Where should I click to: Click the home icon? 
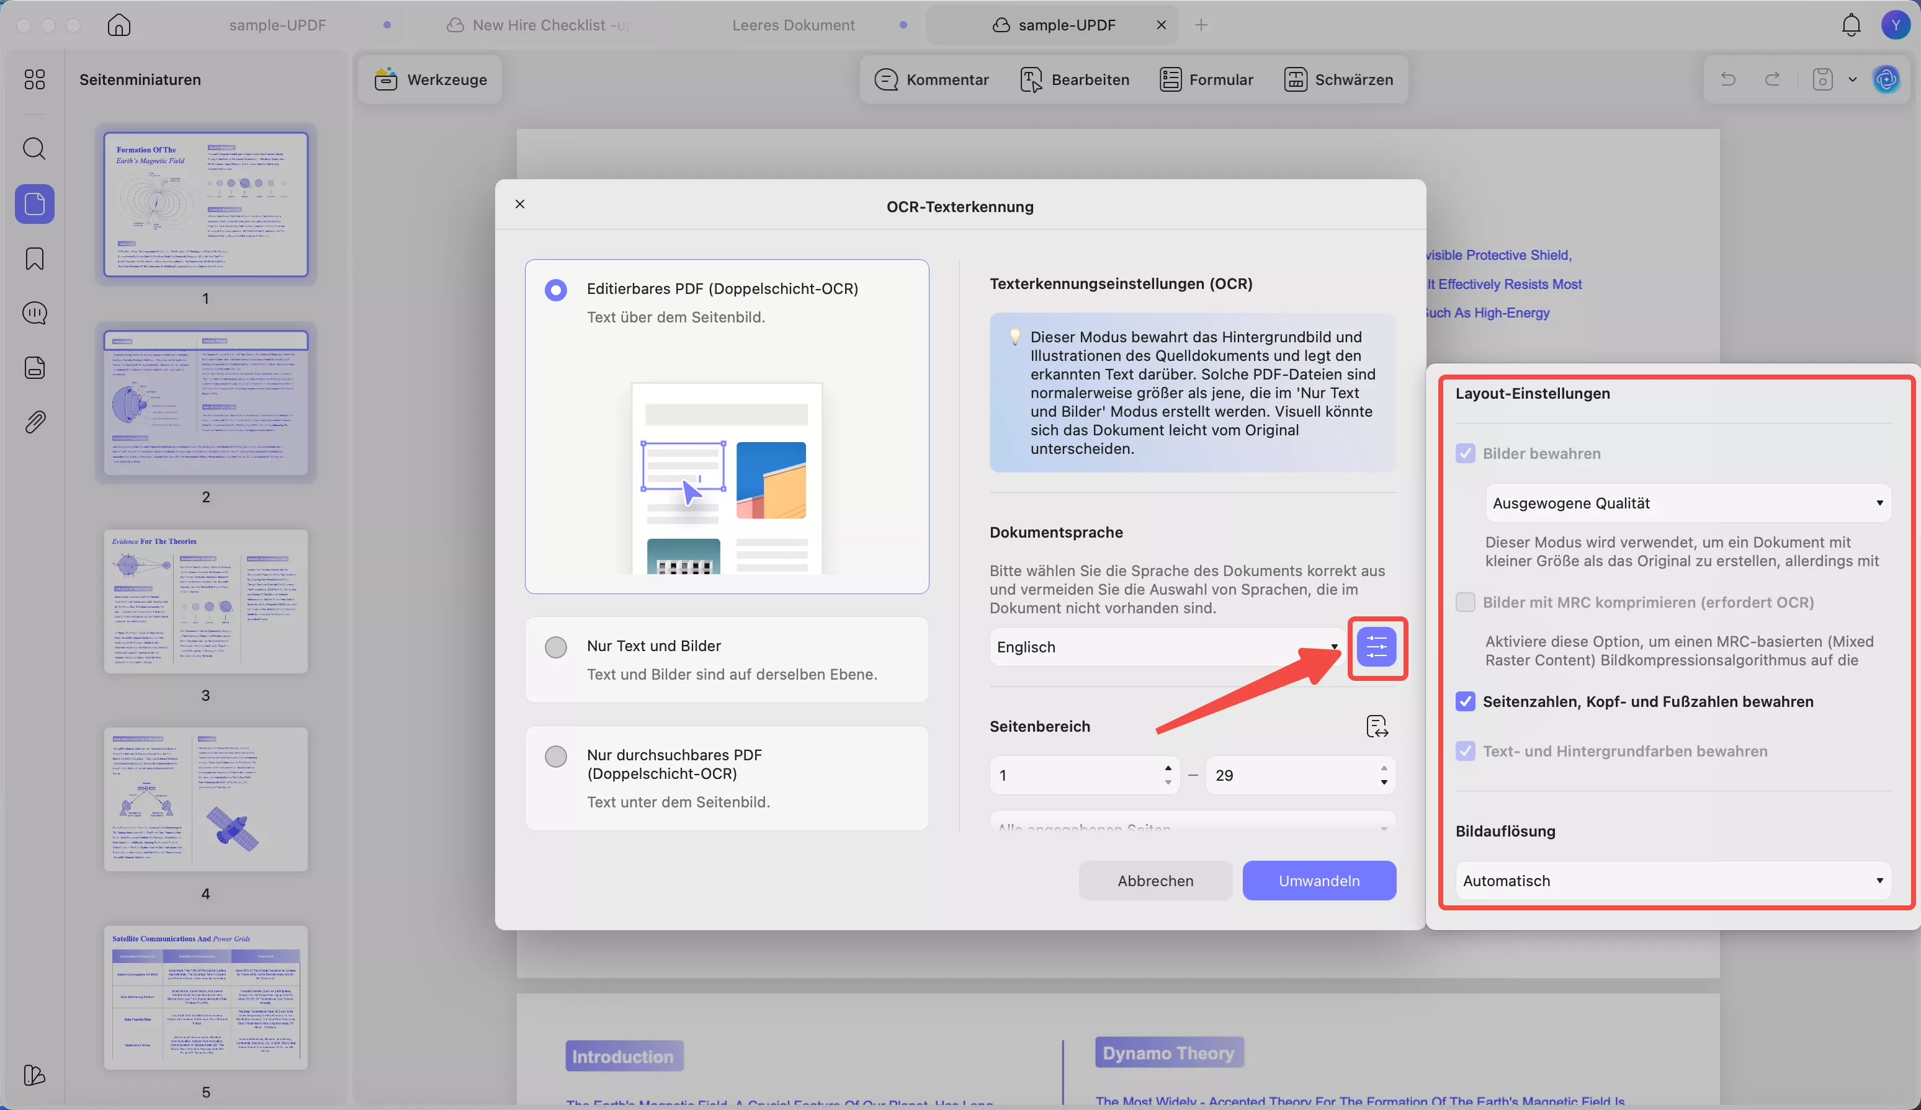click(119, 25)
